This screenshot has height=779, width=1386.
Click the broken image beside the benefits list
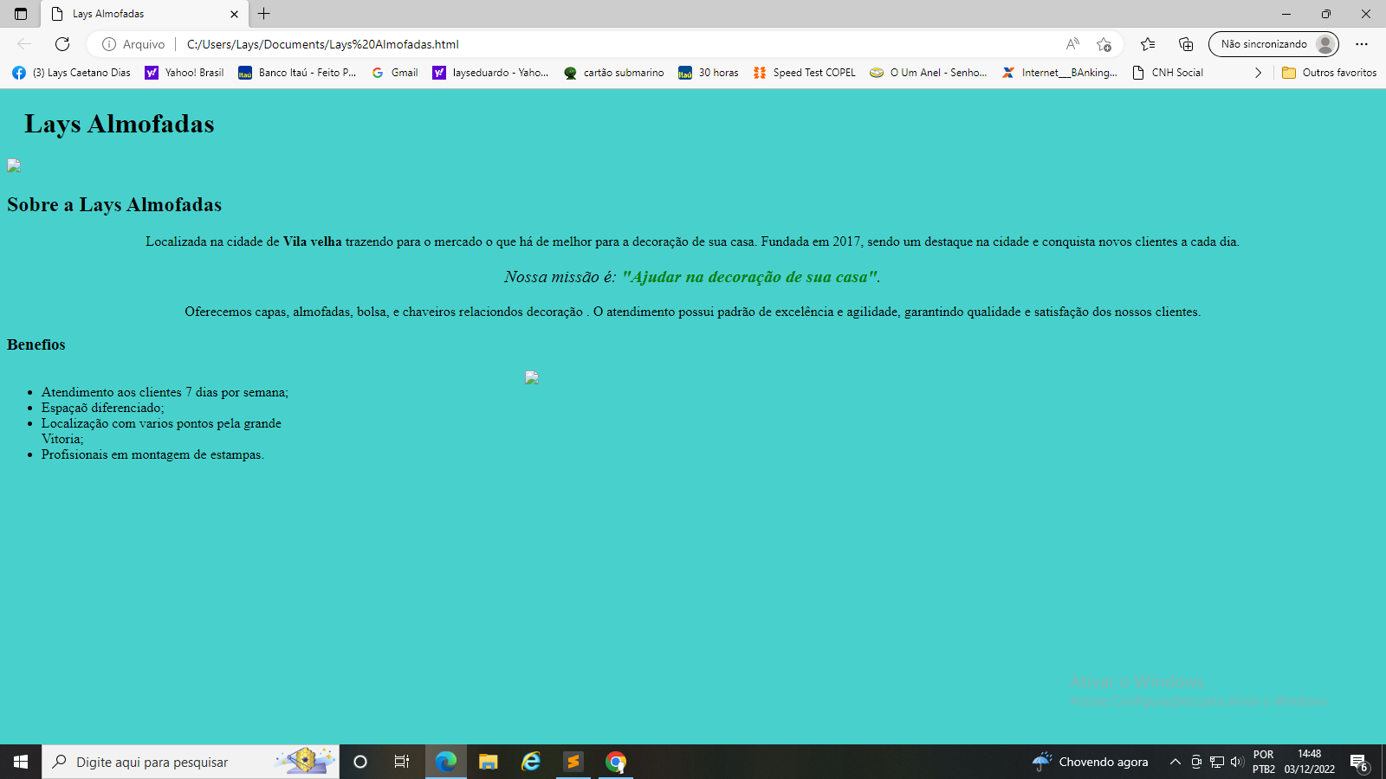pos(532,377)
